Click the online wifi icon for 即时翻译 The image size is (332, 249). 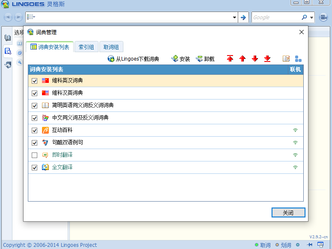(x=295, y=155)
